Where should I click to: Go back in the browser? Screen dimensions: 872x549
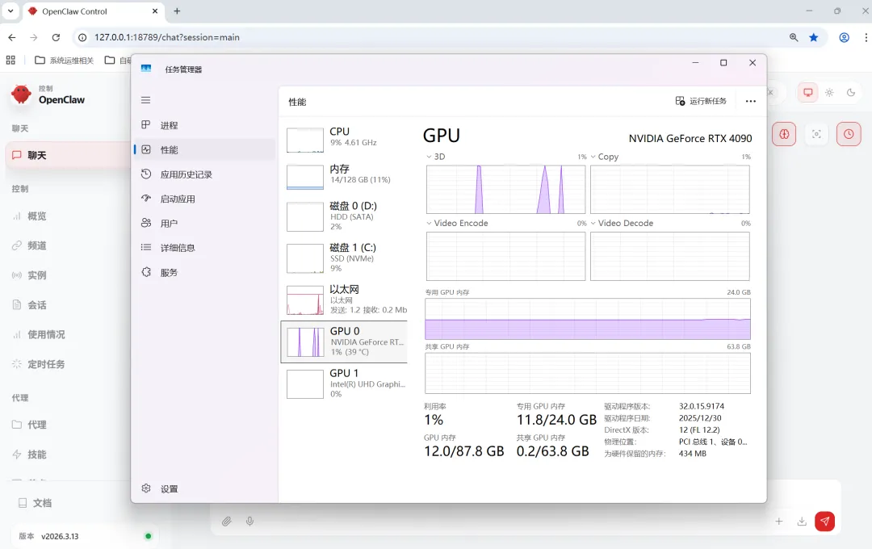click(x=11, y=37)
